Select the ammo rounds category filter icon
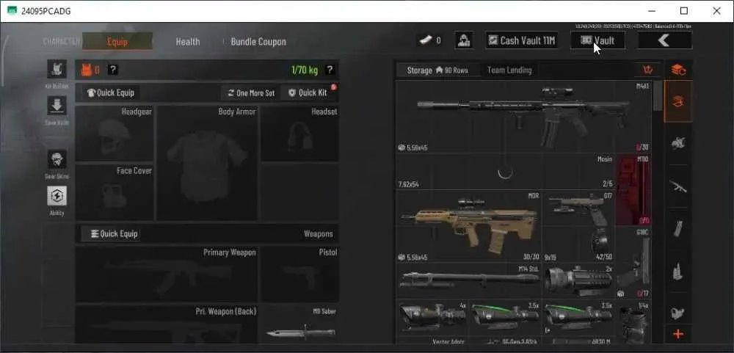 678,271
